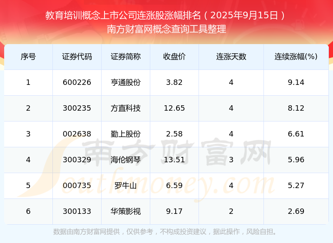
Task: Click gain value 5.96
Action: click(296, 160)
